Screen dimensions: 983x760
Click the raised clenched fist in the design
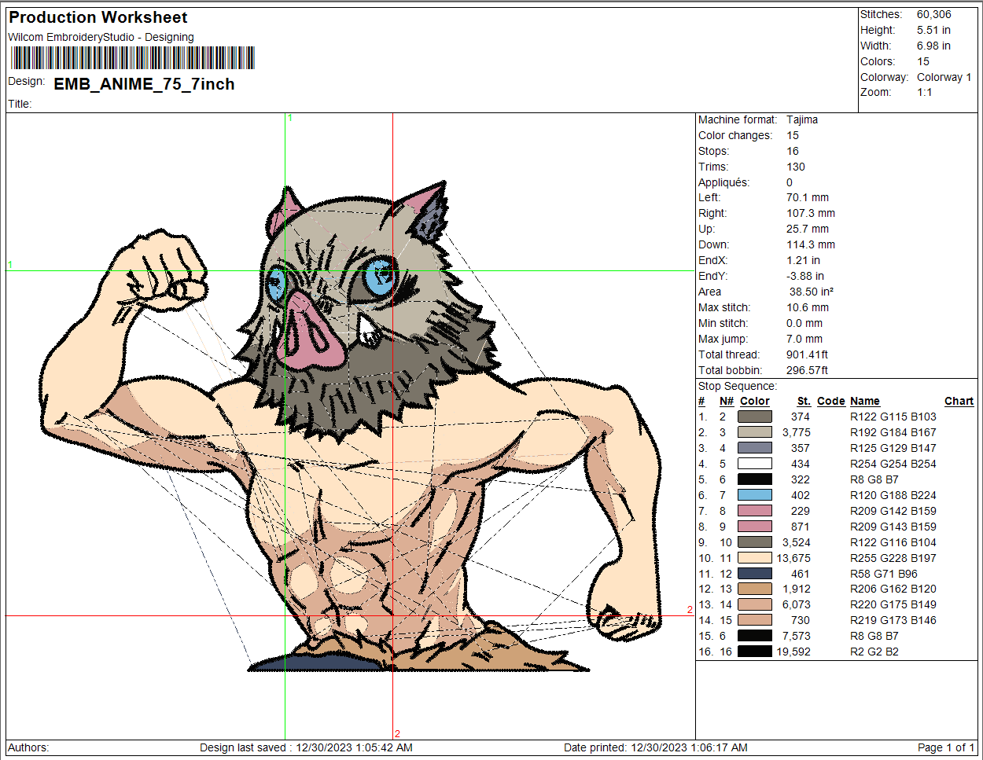pyautogui.click(x=167, y=266)
